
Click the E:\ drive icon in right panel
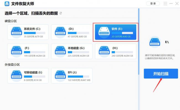155,42
